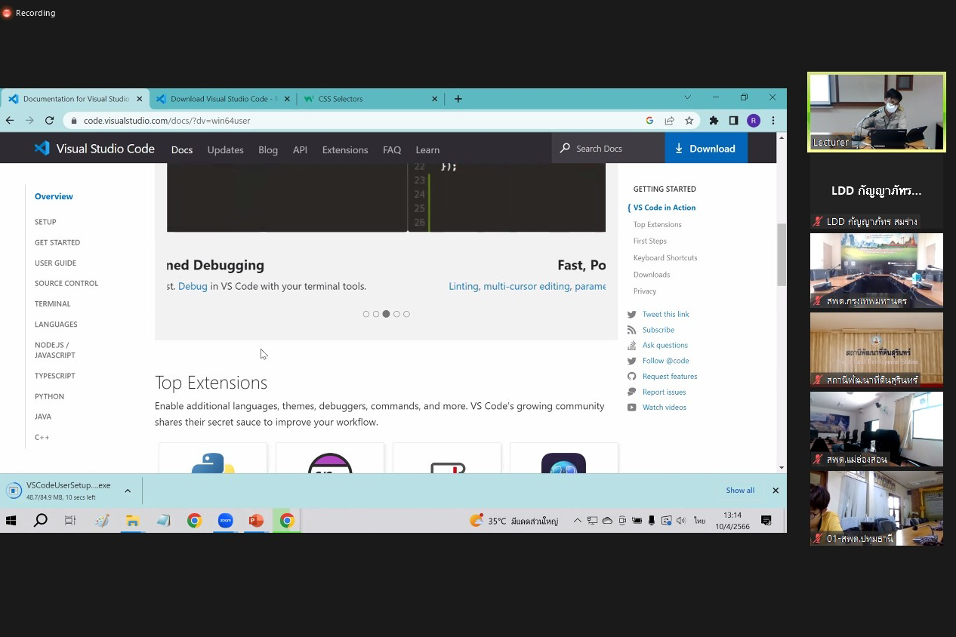Click the search magnifier in Search Docs

[x=564, y=149]
